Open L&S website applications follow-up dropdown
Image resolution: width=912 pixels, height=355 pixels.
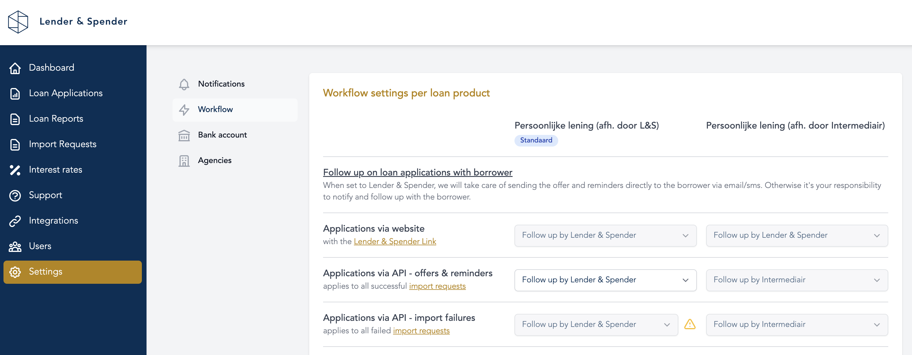[x=605, y=235]
